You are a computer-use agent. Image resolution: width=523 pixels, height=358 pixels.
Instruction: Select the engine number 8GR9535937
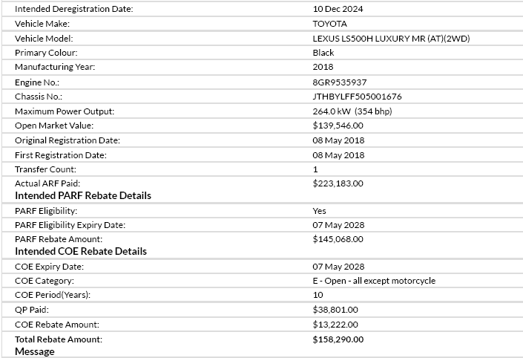tap(340, 82)
